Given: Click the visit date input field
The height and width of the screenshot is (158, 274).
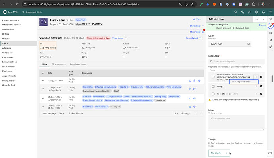Looking at the screenshot, I should (230, 44).
